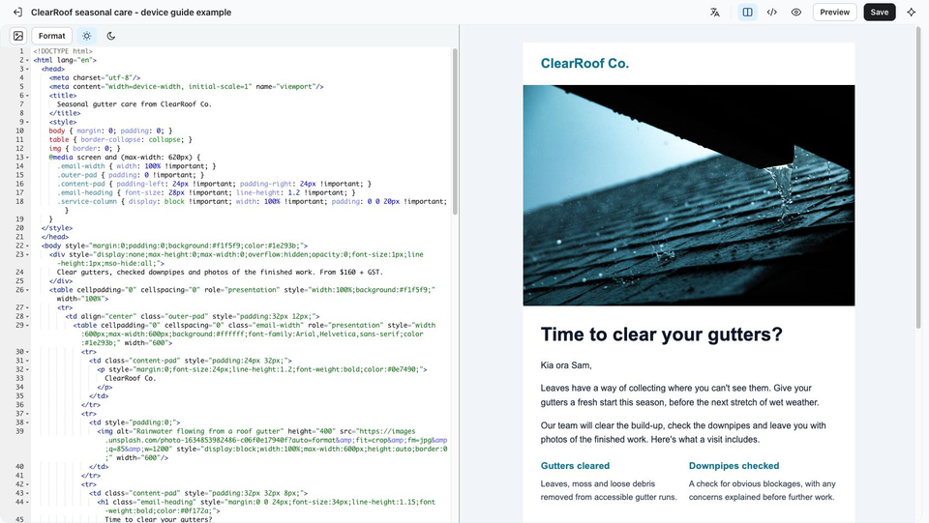Collapse the style block at line 9
This screenshot has height=523, width=929.
pyautogui.click(x=28, y=122)
